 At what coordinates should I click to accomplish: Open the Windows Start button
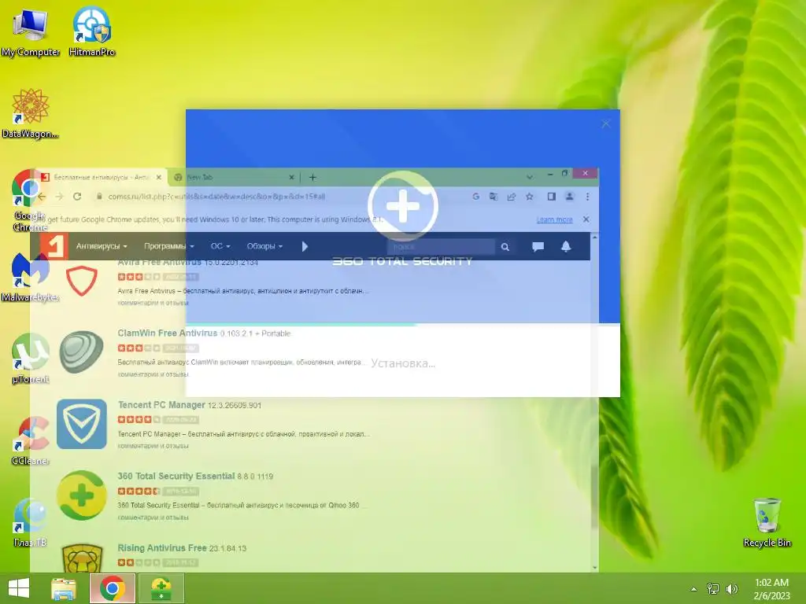click(19, 588)
